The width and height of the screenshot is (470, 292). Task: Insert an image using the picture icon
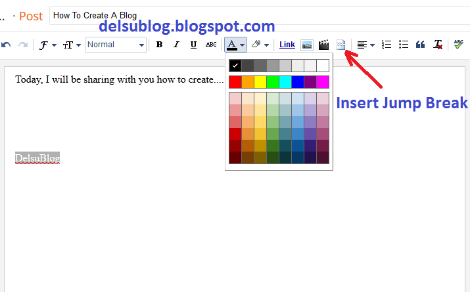click(306, 45)
